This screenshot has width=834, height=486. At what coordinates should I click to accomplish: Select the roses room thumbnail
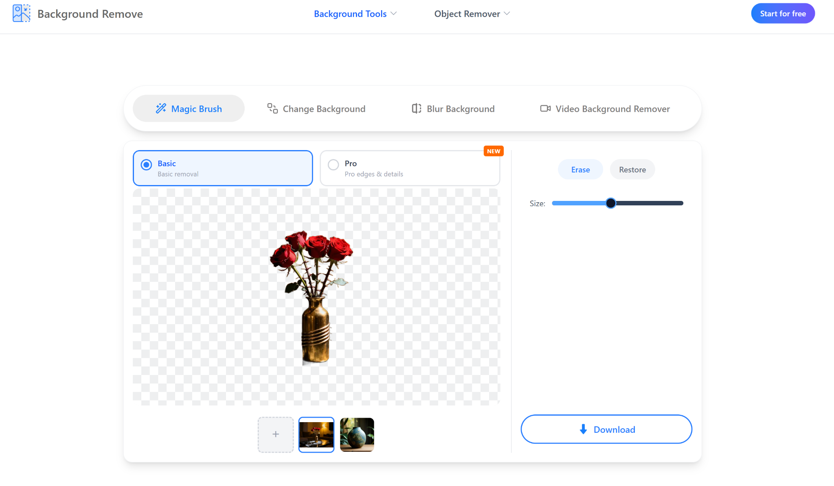316,434
